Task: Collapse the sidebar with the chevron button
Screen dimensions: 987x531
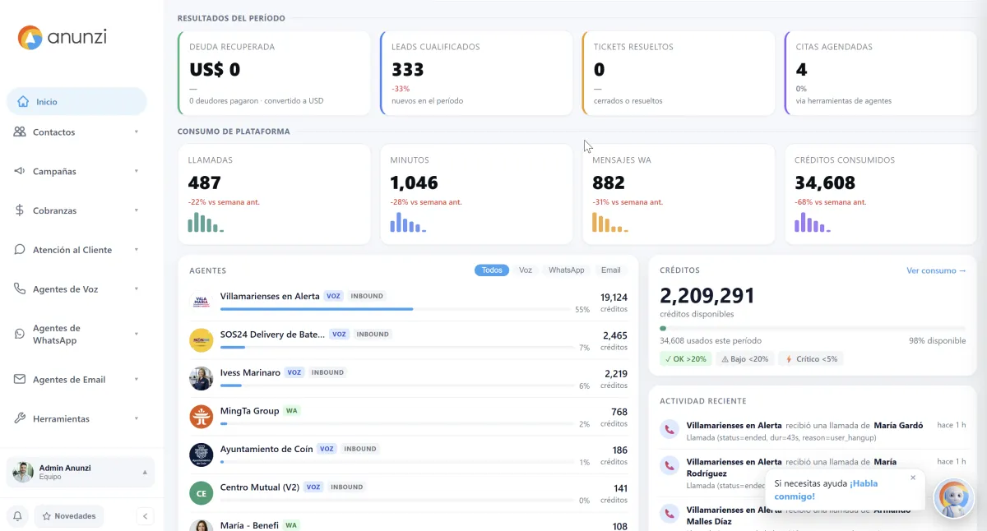Action: tap(145, 516)
